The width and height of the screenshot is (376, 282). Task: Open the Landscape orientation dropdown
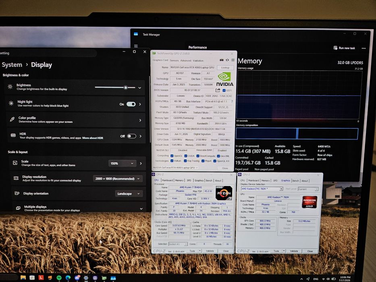click(129, 193)
